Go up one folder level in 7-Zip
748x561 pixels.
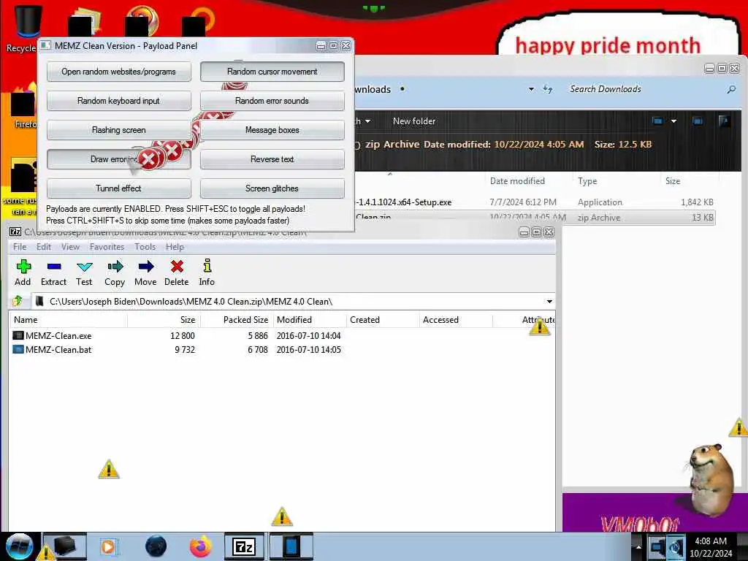click(x=18, y=301)
